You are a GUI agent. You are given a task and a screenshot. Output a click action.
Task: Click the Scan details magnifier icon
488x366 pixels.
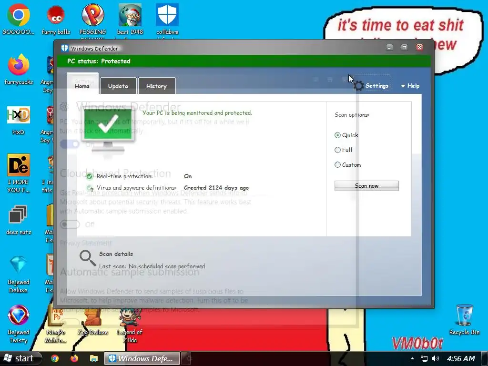(88, 258)
